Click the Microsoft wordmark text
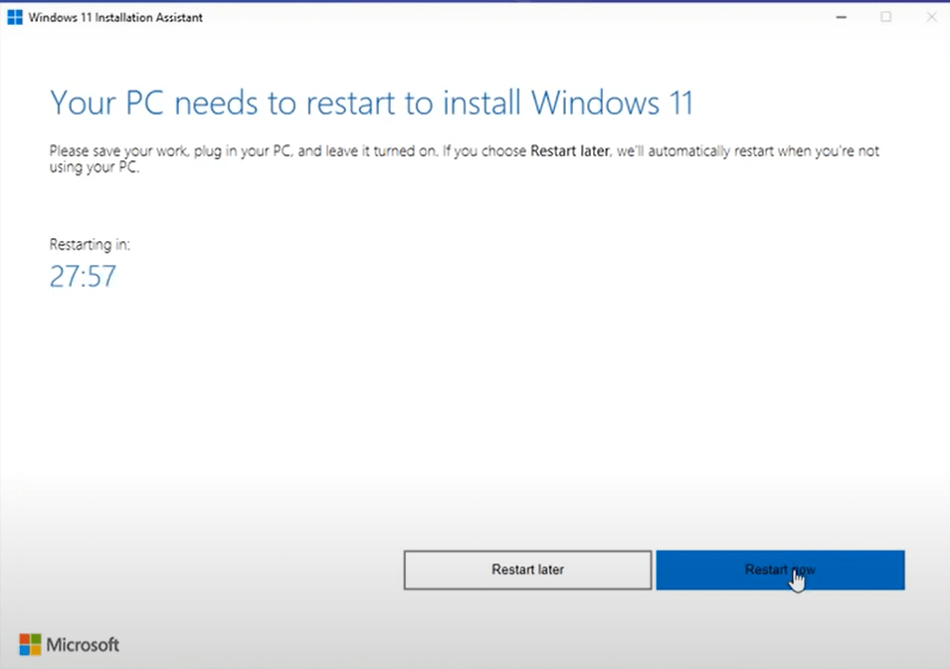This screenshot has height=669, width=950. (82, 644)
